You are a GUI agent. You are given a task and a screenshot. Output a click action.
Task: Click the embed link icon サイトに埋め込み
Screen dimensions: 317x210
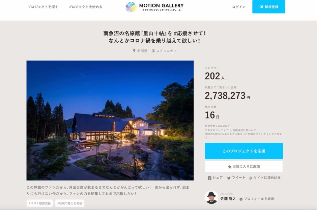click(251, 178)
